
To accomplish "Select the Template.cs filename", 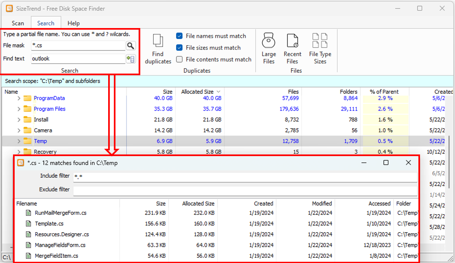I will point(49,224).
